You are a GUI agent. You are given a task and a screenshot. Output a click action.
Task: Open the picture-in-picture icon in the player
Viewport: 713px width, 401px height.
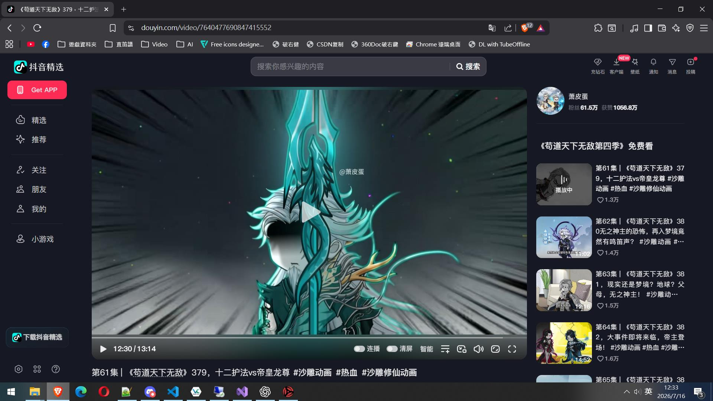[462, 349]
